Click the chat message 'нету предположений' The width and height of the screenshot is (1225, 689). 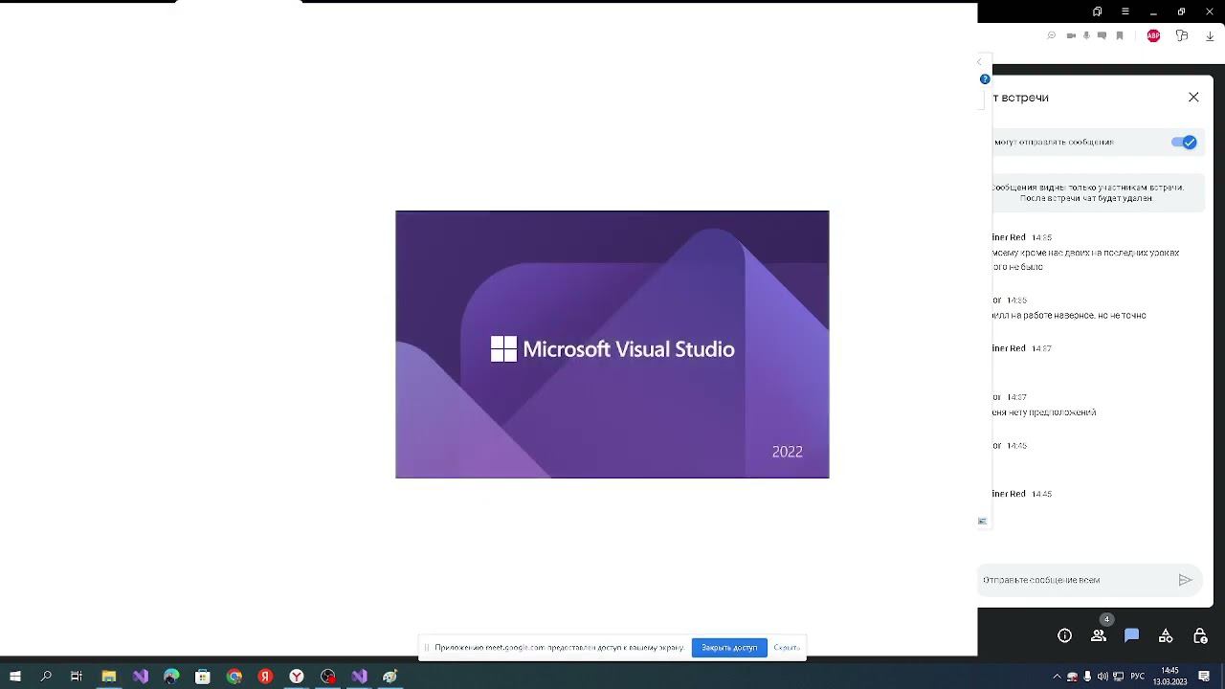tap(1045, 412)
